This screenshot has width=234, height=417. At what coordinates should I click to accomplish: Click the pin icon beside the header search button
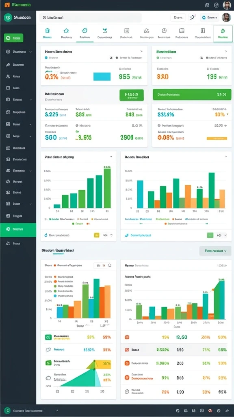[192, 17]
